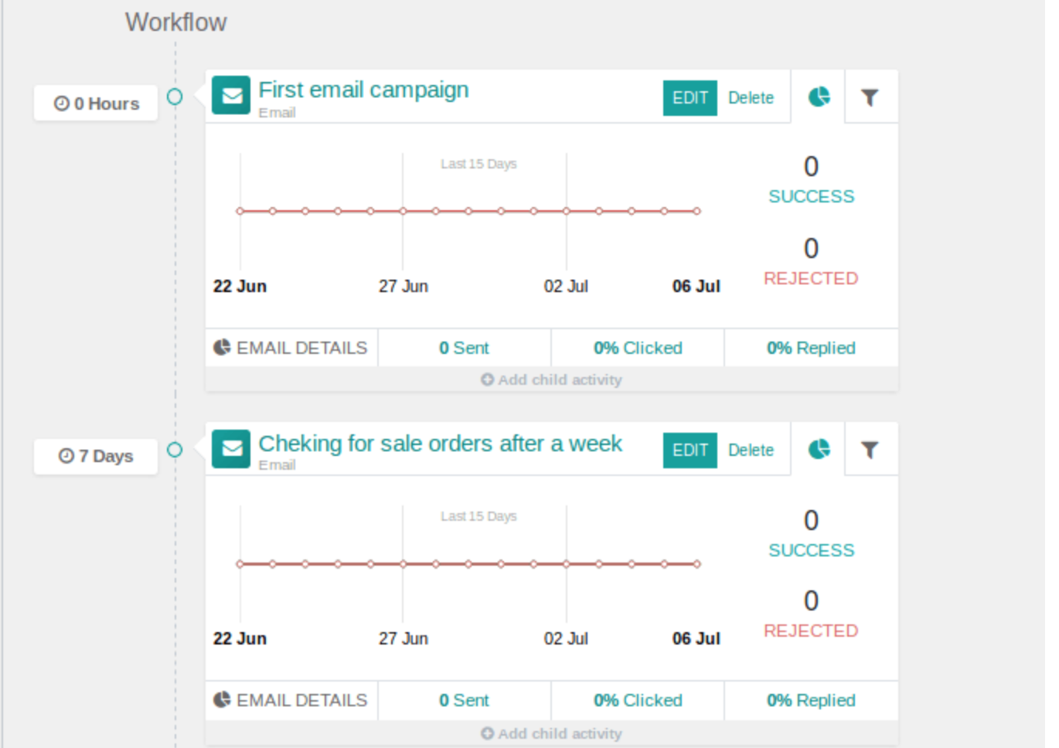Select the 0 Hours trigger delay label
Image resolution: width=1059 pixels, height=748 pixels.
tap(97, 104)
